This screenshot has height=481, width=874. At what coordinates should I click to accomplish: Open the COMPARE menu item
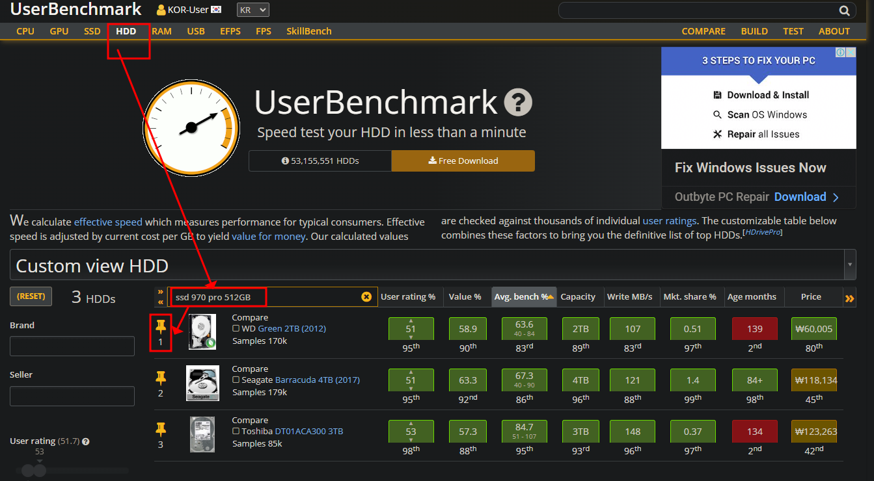(703, 31)
